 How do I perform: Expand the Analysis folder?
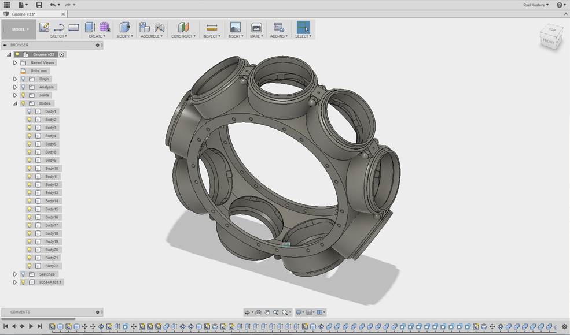(x=15, y=87)
